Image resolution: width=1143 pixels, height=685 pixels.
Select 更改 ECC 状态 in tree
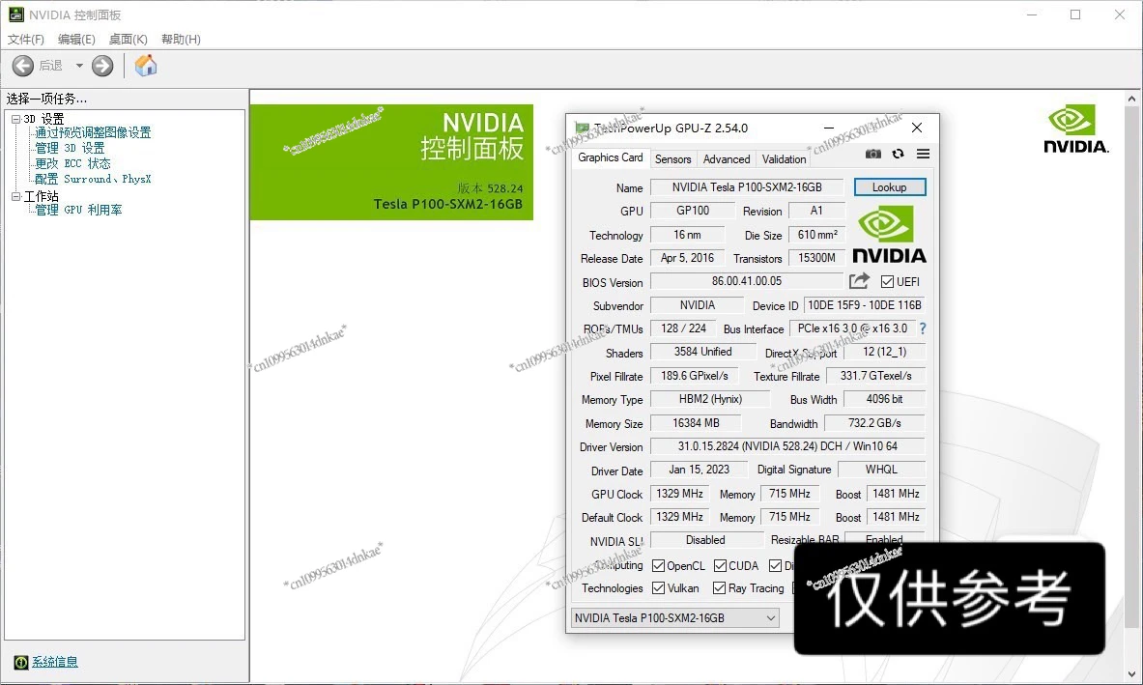click(x=72, y=163)
